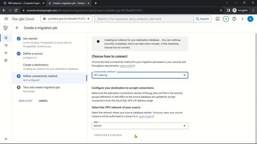257x144 pixels.
Task: Open Learn more link under Choose how to connect
Action: click(x=127, y=66)
